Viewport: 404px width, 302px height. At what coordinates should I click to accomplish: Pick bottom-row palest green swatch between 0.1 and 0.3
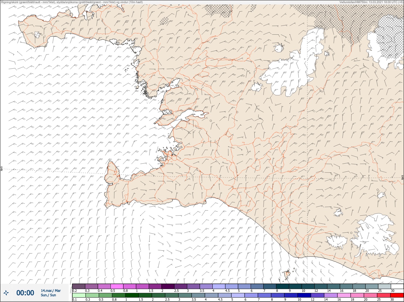(x=79, y=295)
